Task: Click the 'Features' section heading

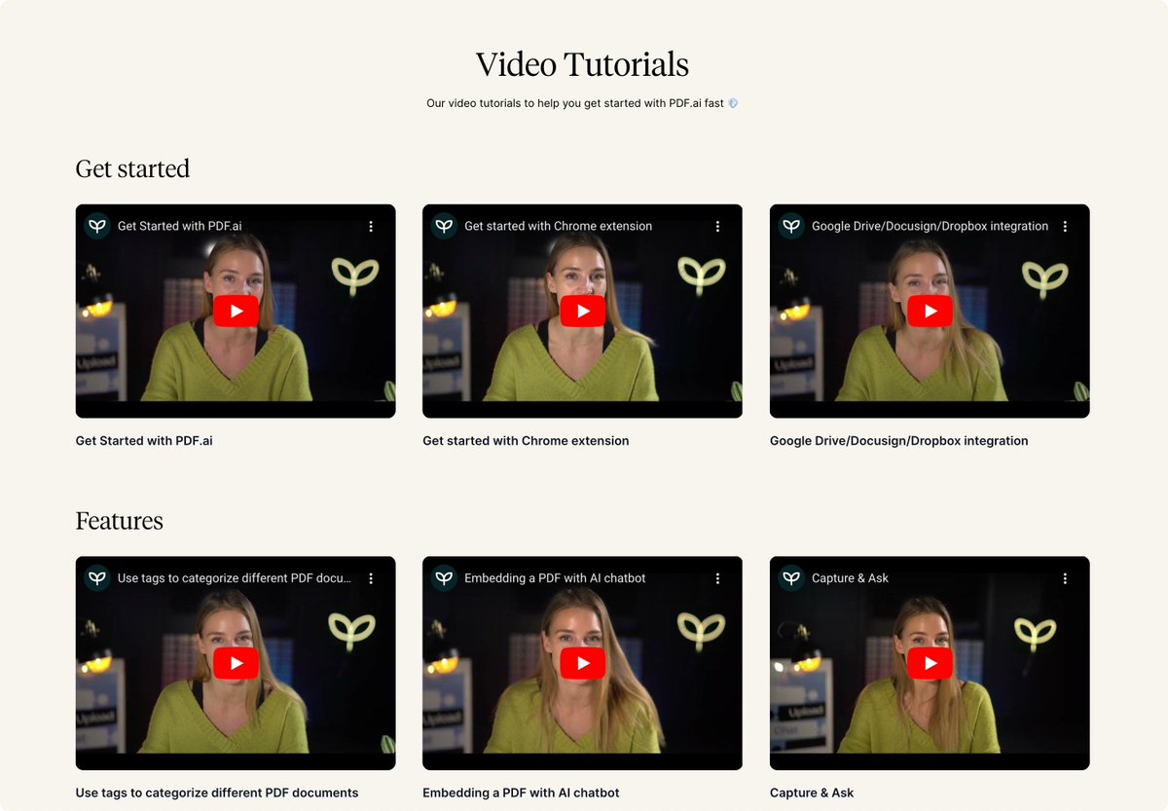Action: (120, 521)
